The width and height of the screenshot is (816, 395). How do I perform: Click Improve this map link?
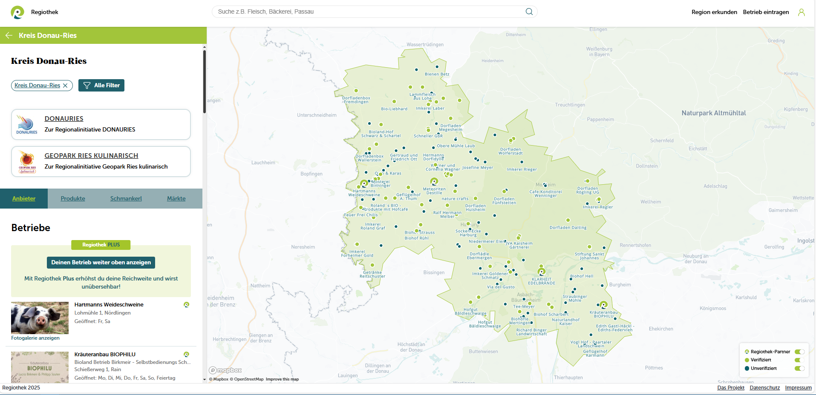pos(282,379)
